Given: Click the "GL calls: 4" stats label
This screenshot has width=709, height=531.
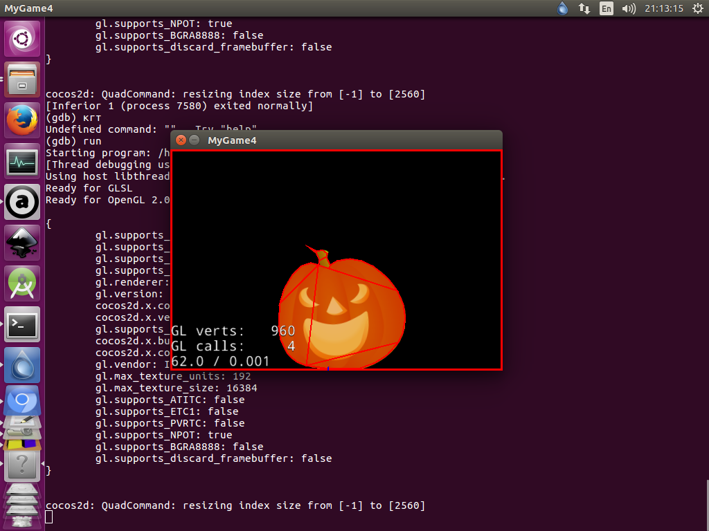Looking at the screenshot, I should click(233, 346).
